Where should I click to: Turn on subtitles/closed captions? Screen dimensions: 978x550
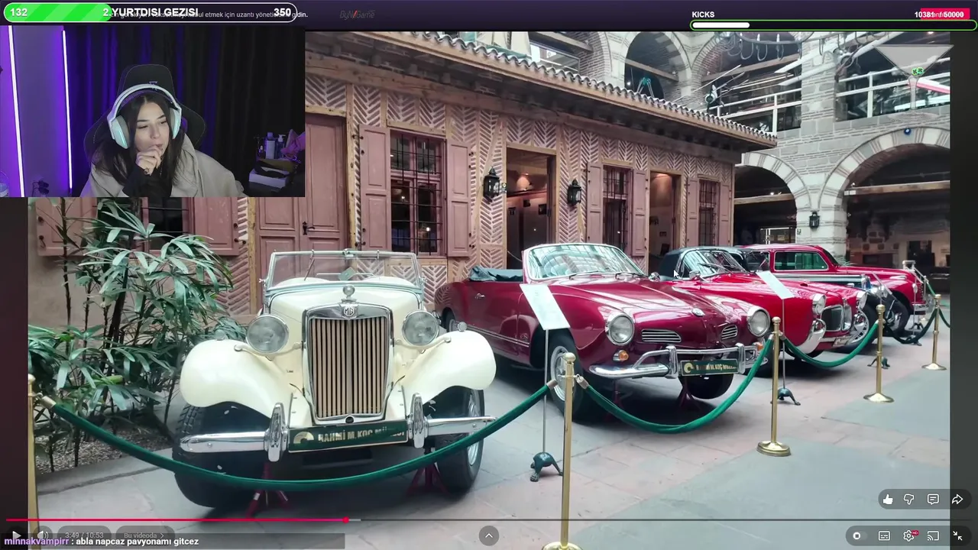884,535
